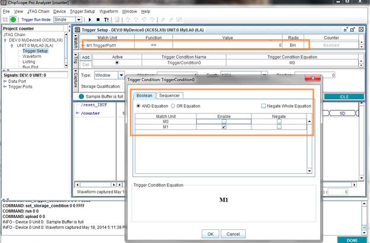This screenshot has width=370, height=243.
Task: Click the TriggerCondition0 name cell
Action: click(x=184, y=63)
